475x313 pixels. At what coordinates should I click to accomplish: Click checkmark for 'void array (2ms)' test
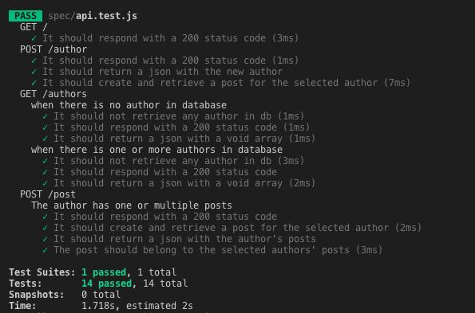click(46, 183)
